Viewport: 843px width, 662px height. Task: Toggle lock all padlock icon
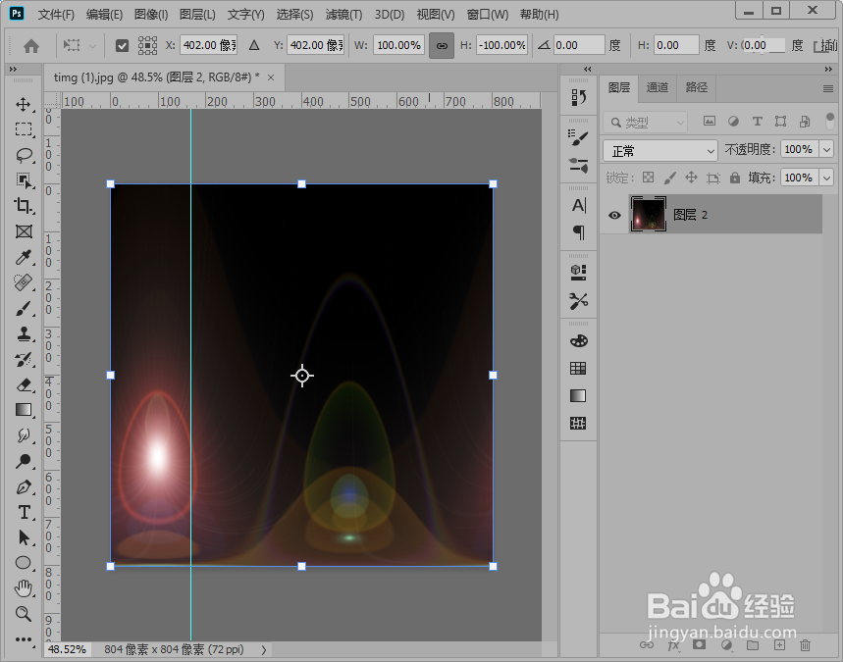click(734, 178)
